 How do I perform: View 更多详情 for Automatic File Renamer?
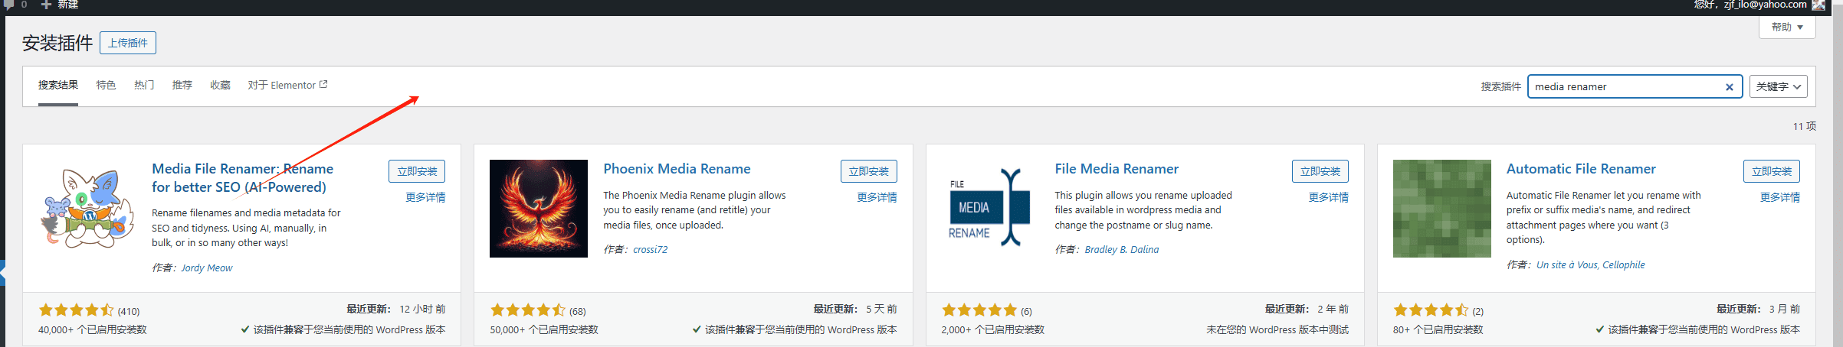tap(1780, 197)
